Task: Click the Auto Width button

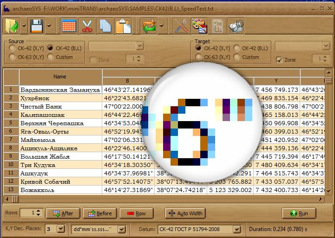Action: click(185, 213)
